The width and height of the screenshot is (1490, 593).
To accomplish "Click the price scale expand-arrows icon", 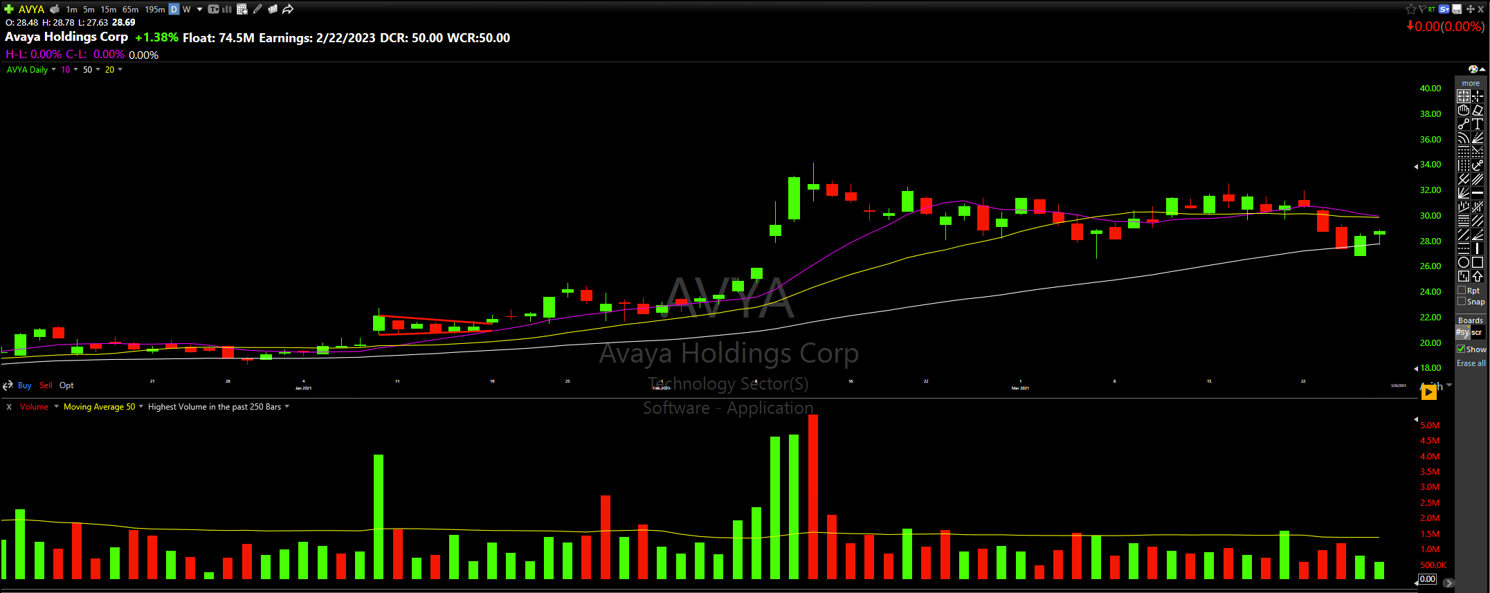I will pos(8,385).
